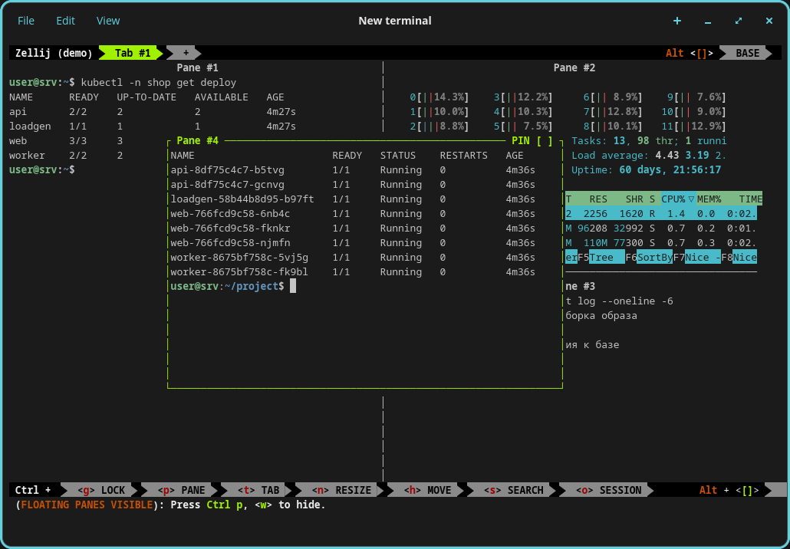This screenshot has height=549, width=790.
Task: Click the htop process row with 110M RES
Action: (x=661, y=243)
